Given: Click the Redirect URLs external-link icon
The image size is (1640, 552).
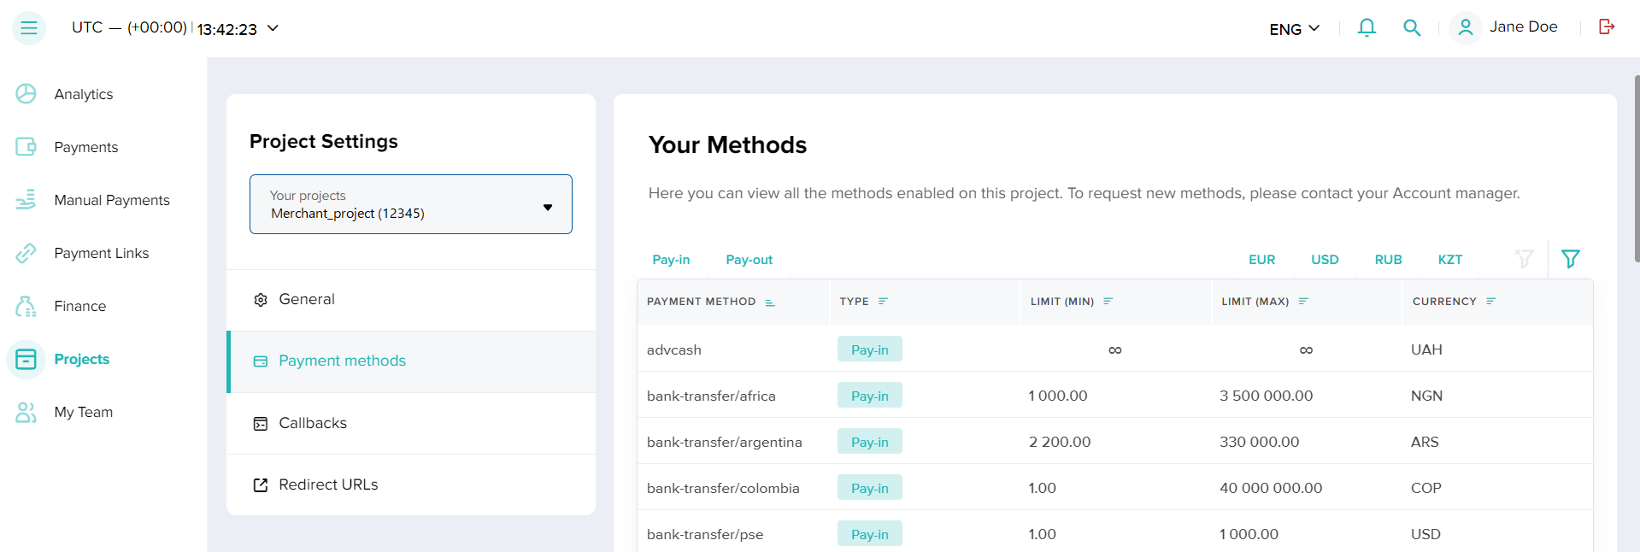Looking at the screenshot, I should (261, 485).
